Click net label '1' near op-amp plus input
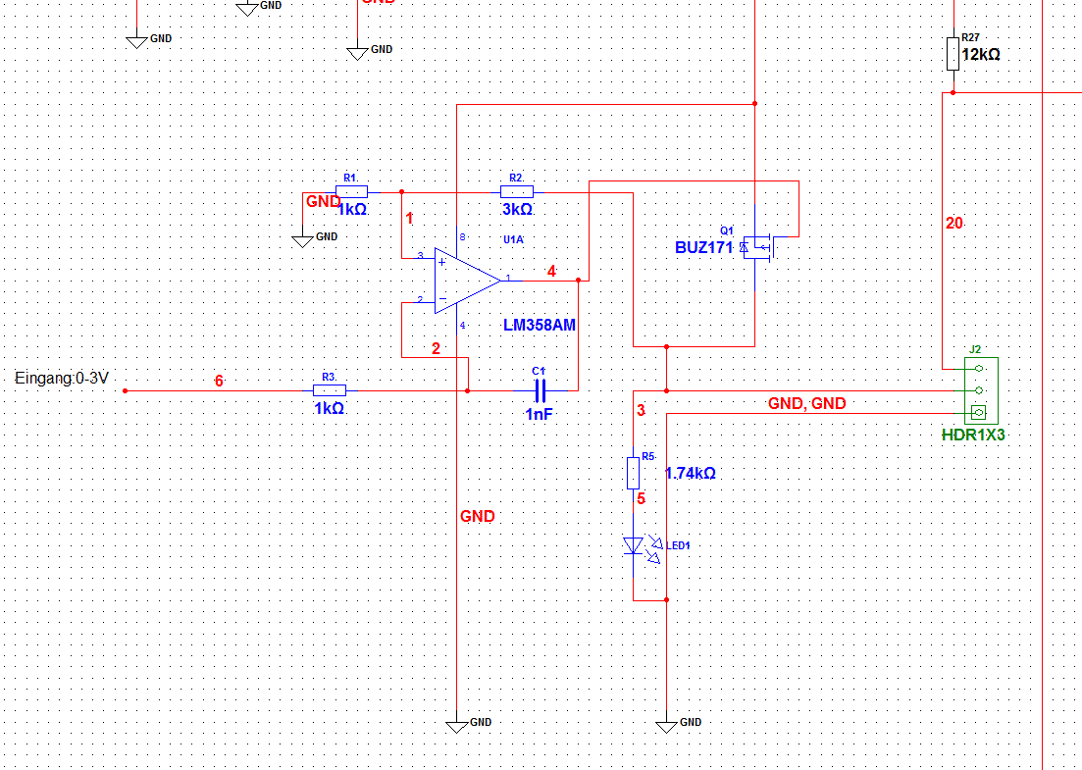Image resolution: width=1082 pixels, height=770 pixels. (x=409, y=219)
